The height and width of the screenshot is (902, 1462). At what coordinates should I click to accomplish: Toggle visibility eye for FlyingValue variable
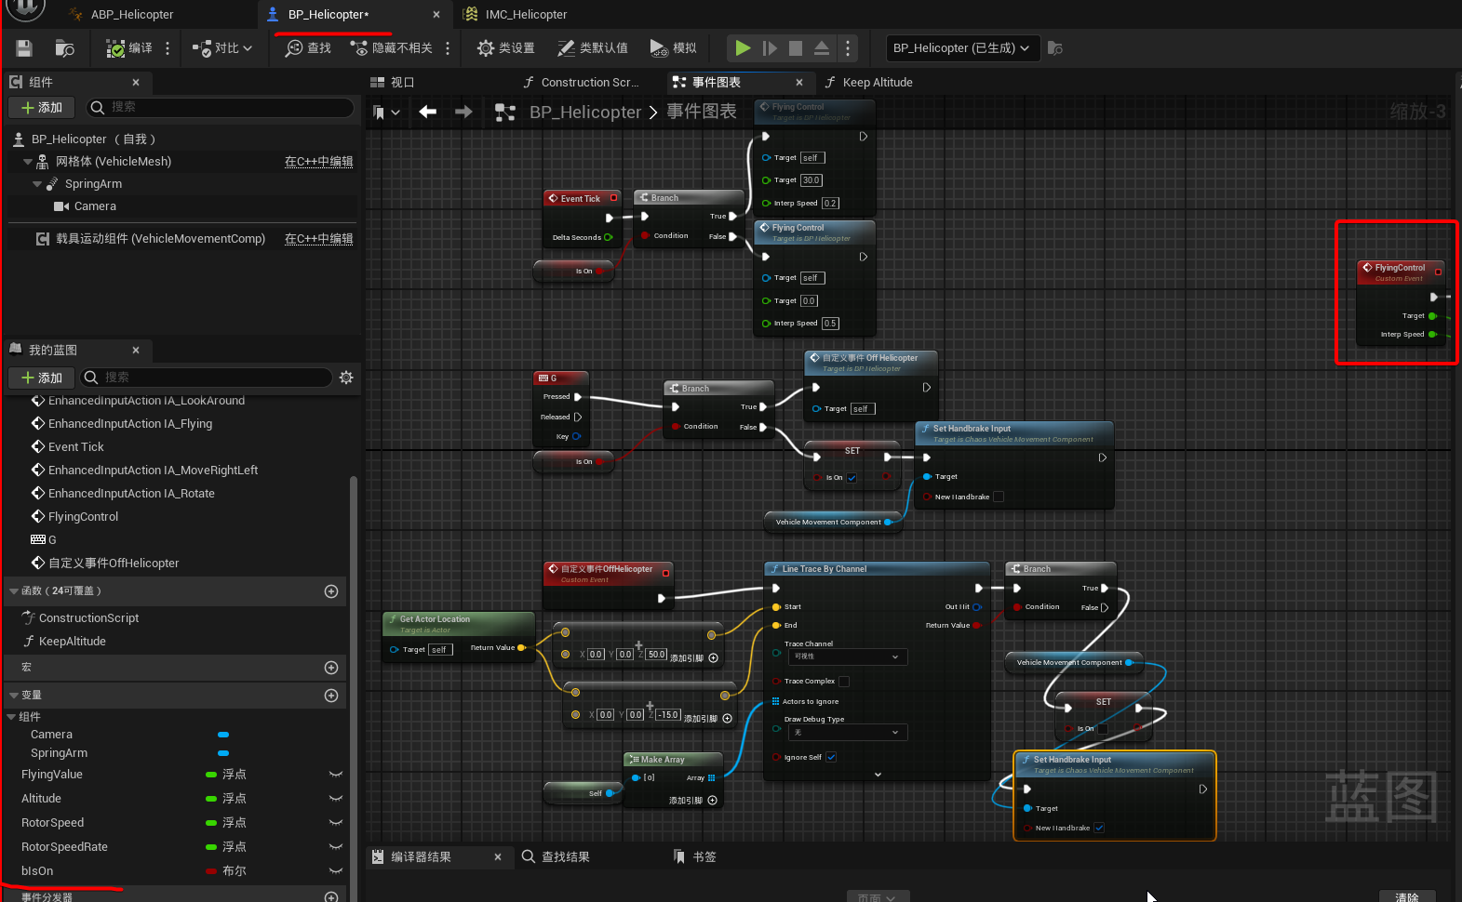pyautogui.click(x=336, y=775)
